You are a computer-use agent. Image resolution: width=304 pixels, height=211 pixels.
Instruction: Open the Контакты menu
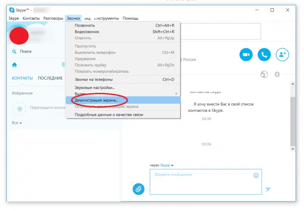(x=31, y=18)
